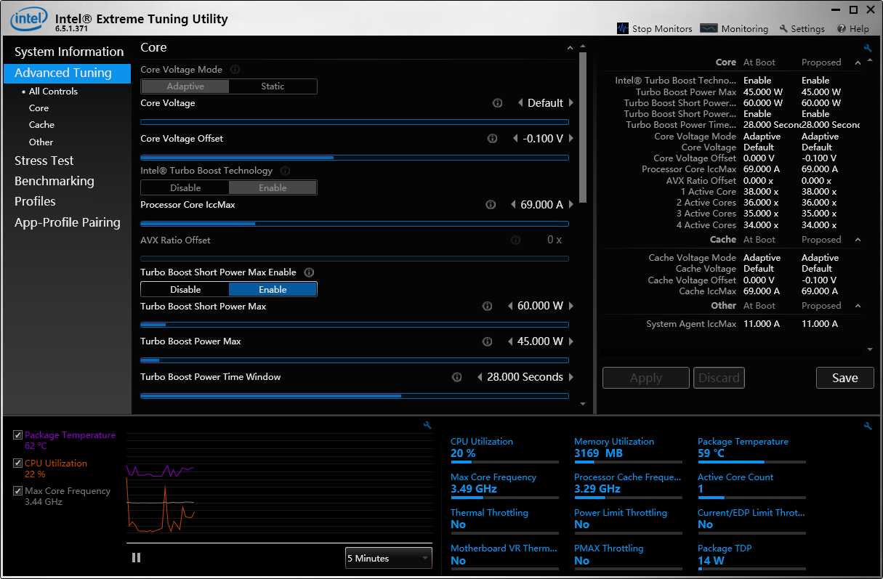Increase Core Voltage with right arrow
The width and height of the screenshot is (883, 579).
coord(571,103)
